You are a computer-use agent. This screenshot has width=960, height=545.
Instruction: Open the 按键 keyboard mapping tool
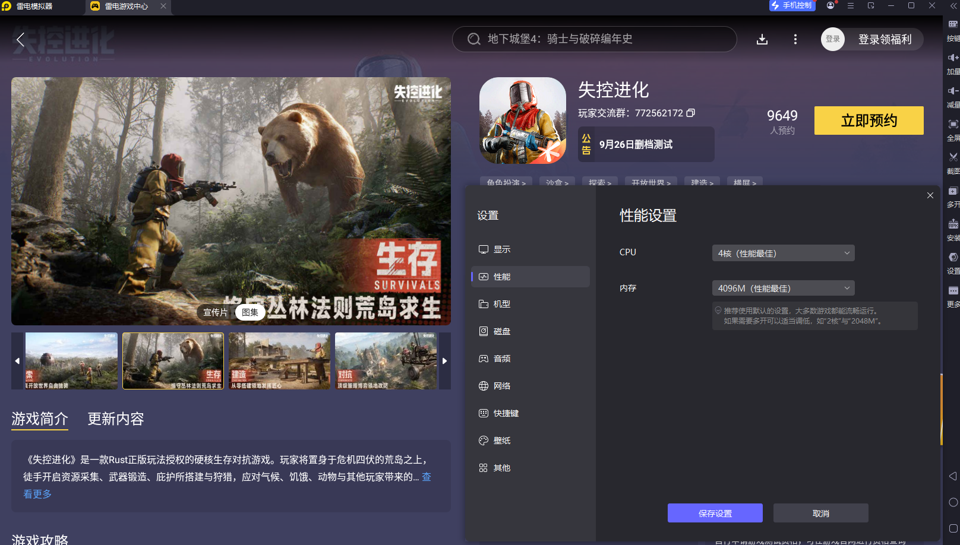(953, 30)
